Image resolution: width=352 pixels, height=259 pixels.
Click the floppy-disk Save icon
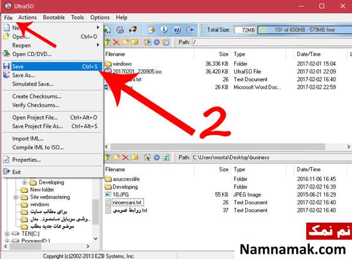(x=6, y=66)
